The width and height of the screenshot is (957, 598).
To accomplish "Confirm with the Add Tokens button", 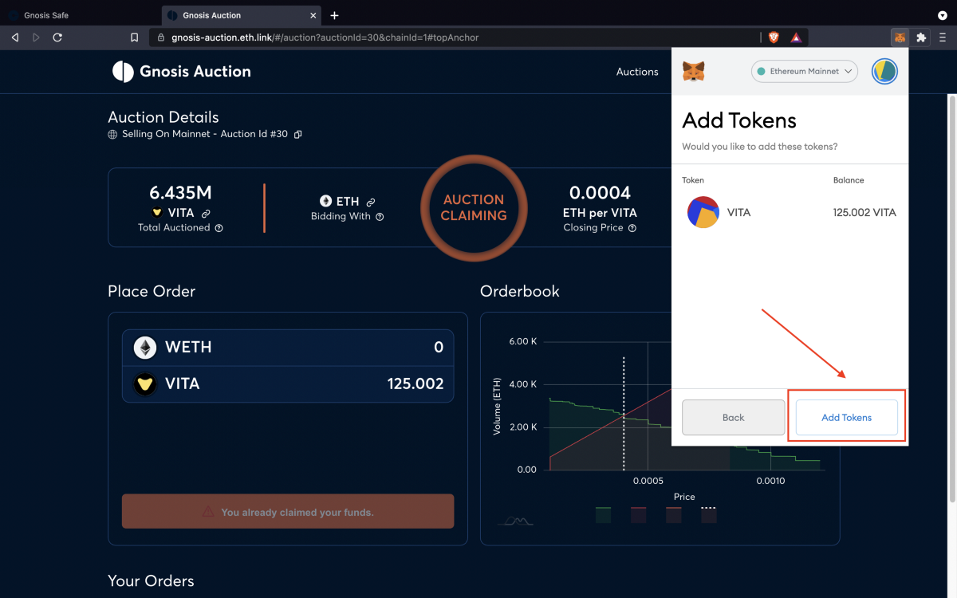I will coord(846,418).
